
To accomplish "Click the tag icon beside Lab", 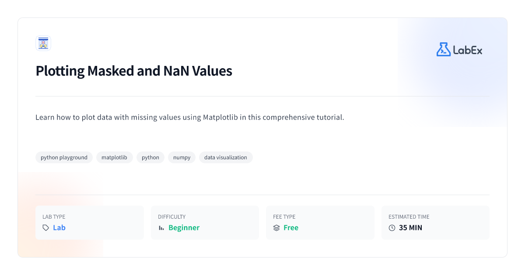I will pyautogui.click(x=46, y=228).
